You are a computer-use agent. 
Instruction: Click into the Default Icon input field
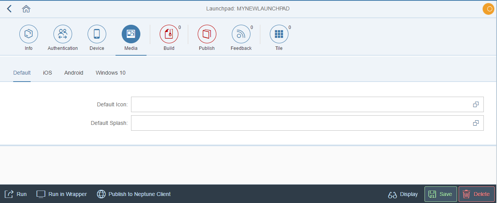(x=299, y=104)
